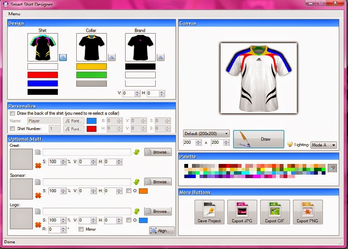Toggle the Sponsor outline O checkbox
The height and width of the screenshot is (249, 348).
(129, 191)
